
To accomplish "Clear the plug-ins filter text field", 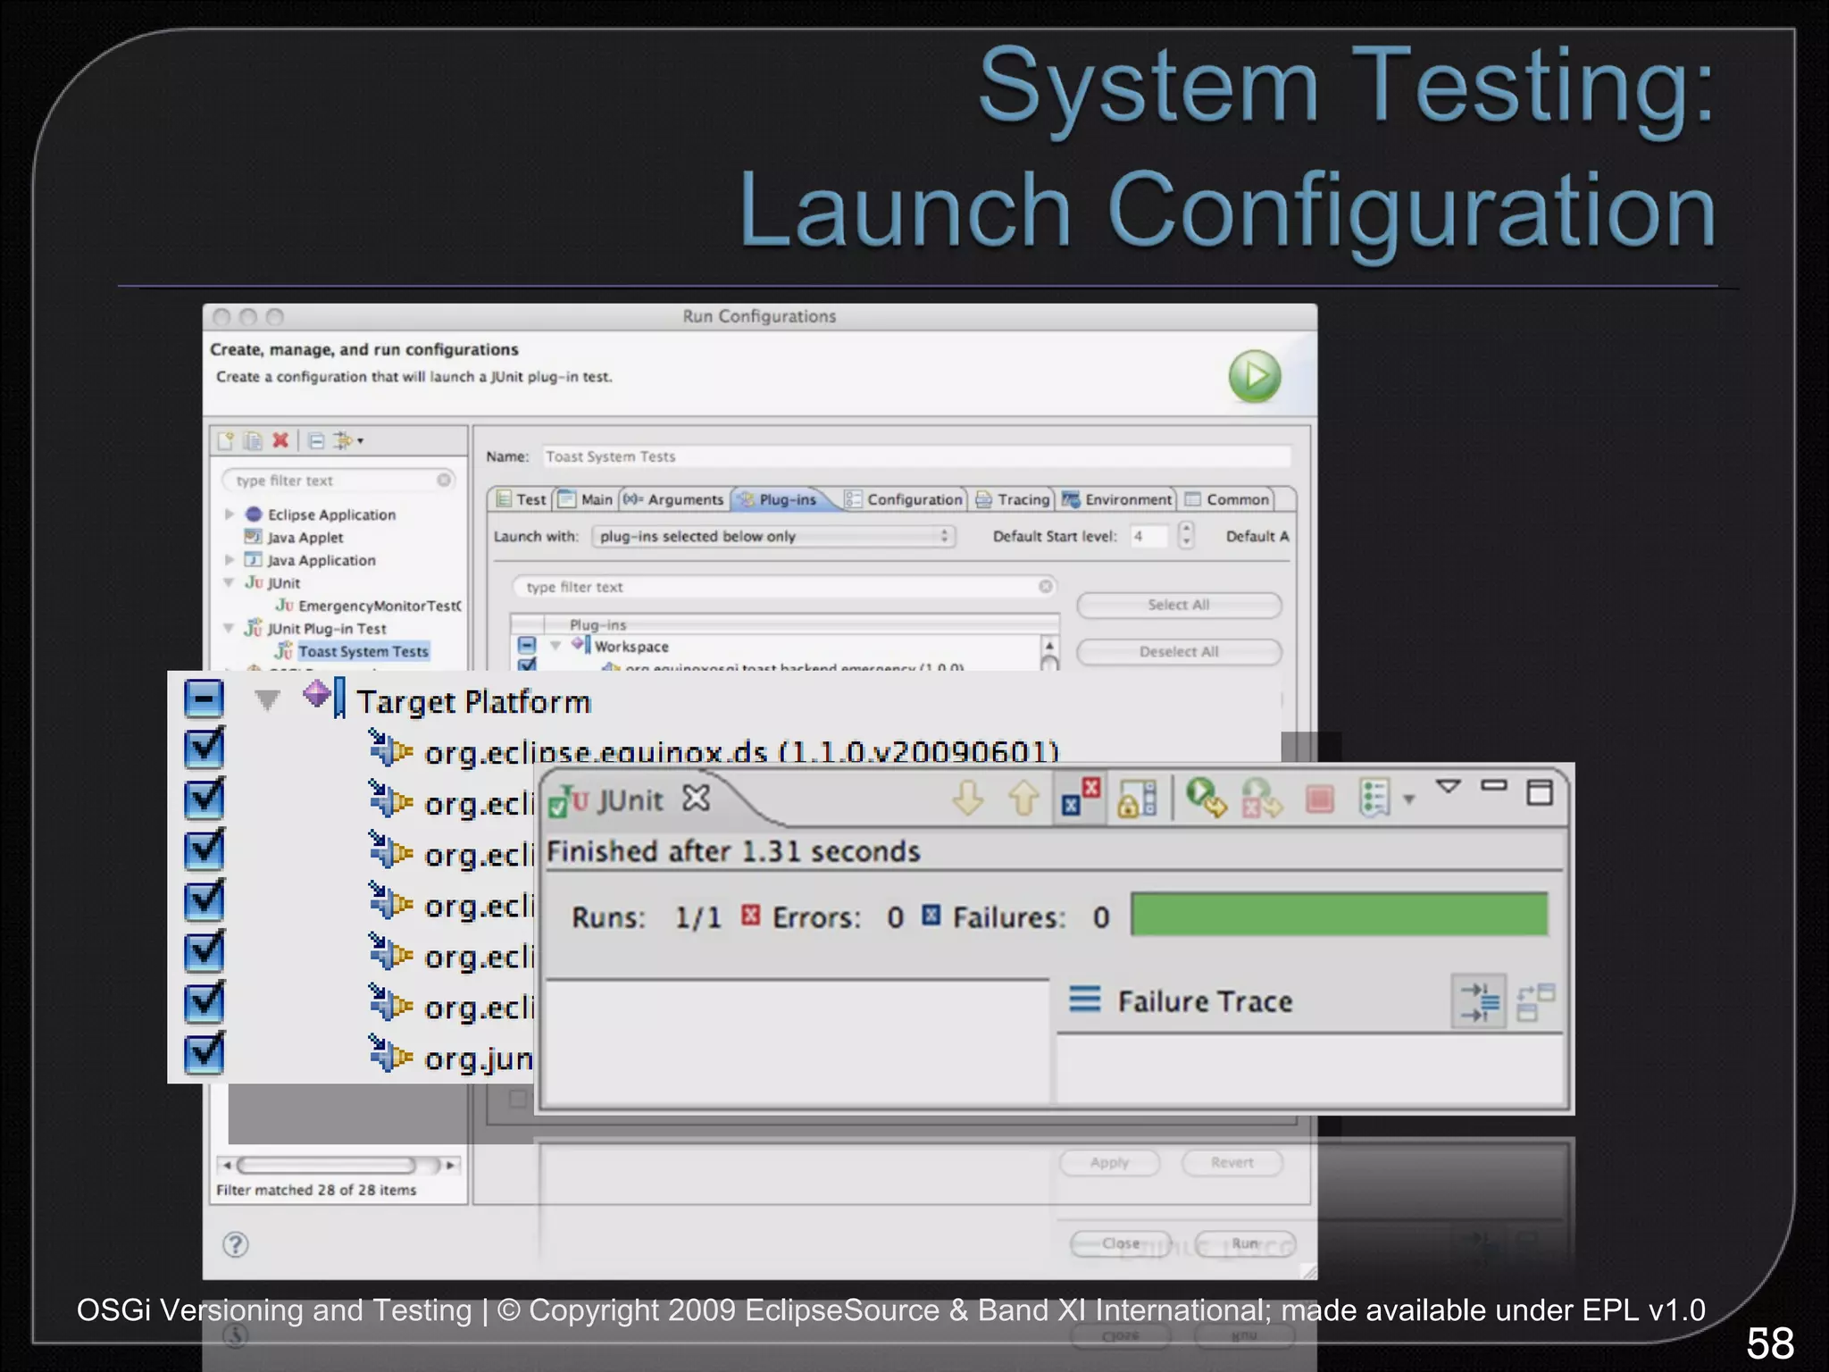I will [x=1046, y=587].
